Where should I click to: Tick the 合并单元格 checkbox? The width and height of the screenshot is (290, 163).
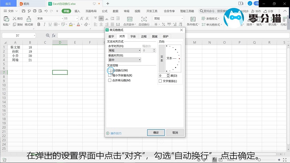point(110,80)
